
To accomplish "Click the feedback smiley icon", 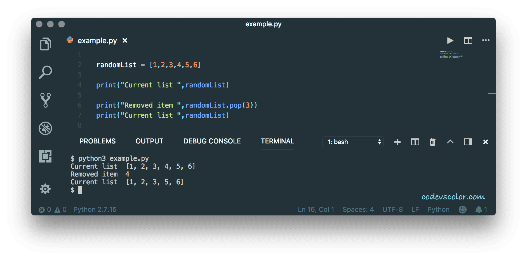I will 463,210.
